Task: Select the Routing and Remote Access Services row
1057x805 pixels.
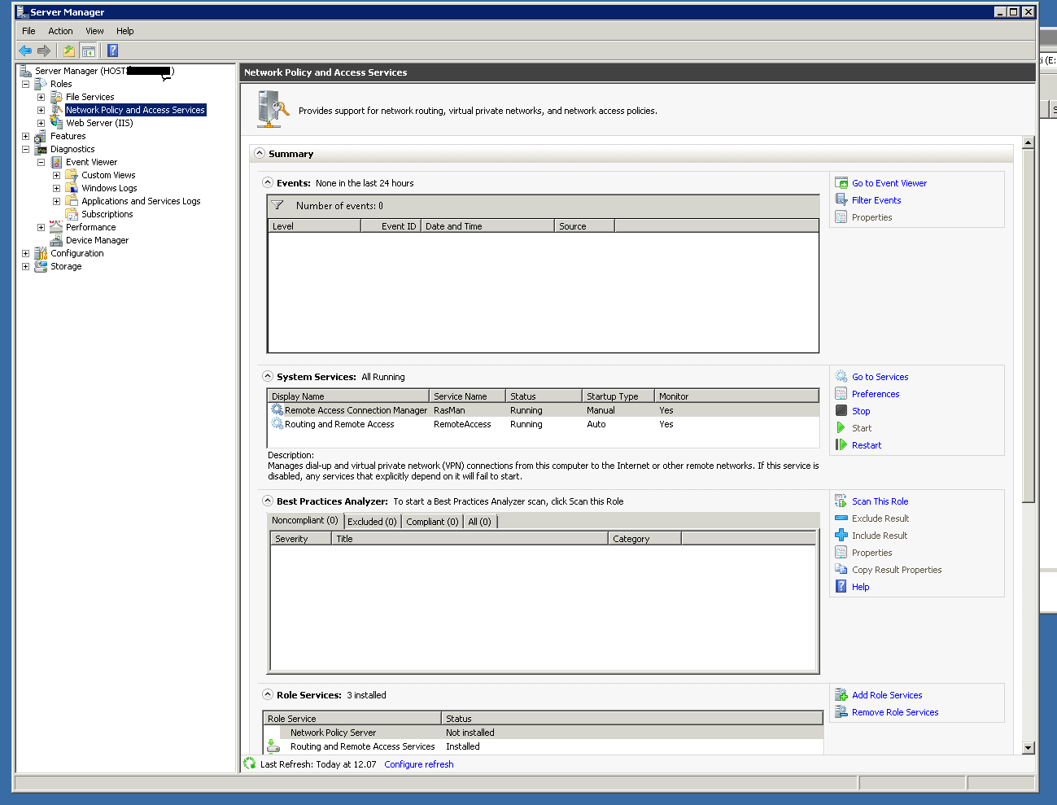Action: pyautogui.click(x=544, y=746)
